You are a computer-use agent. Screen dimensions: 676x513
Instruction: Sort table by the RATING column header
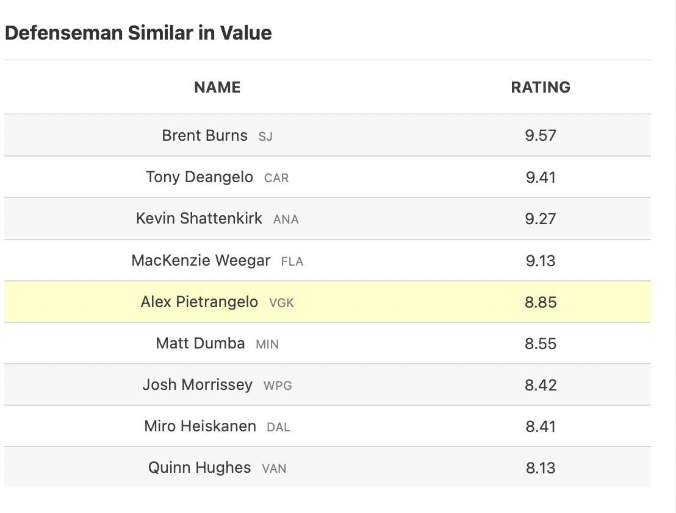541,87
